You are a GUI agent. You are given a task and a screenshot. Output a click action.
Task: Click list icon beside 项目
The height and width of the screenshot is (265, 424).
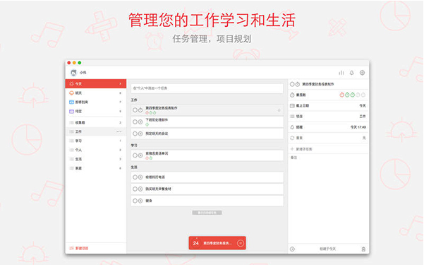(292, 116)
